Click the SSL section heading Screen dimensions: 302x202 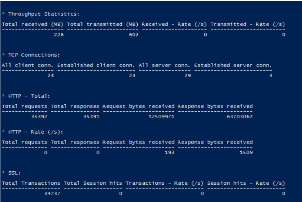coord(14,173)
